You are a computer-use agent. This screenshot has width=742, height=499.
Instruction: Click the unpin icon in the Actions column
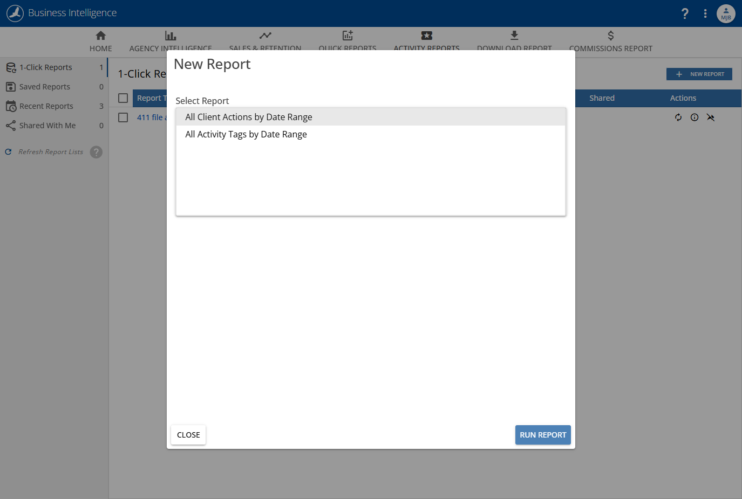[711, 117]
